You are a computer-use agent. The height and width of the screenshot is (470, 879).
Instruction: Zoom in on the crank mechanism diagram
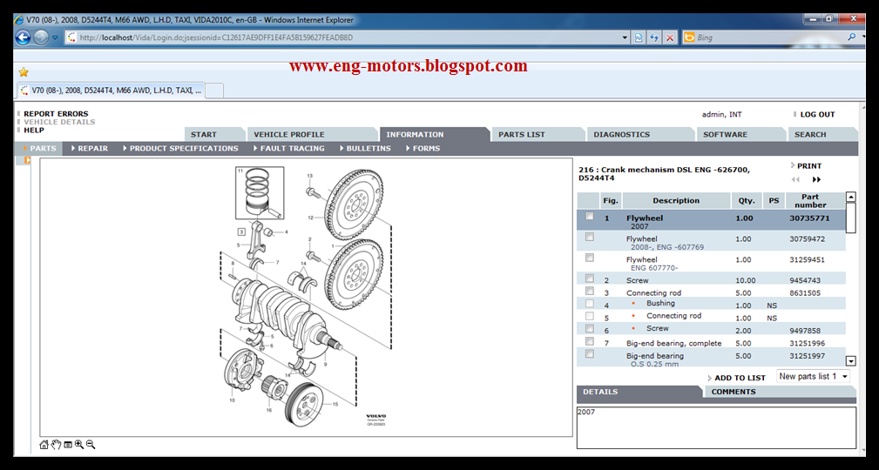[79, 445]
